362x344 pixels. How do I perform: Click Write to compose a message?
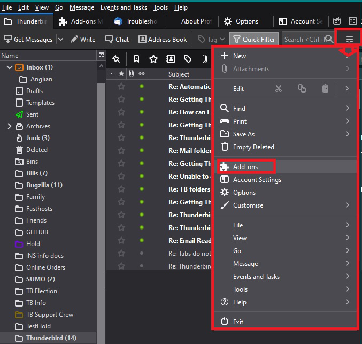(x=83, y=39)
